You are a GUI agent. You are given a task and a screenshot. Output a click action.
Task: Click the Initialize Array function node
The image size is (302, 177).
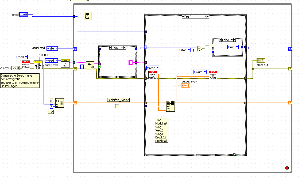[60, 103]
